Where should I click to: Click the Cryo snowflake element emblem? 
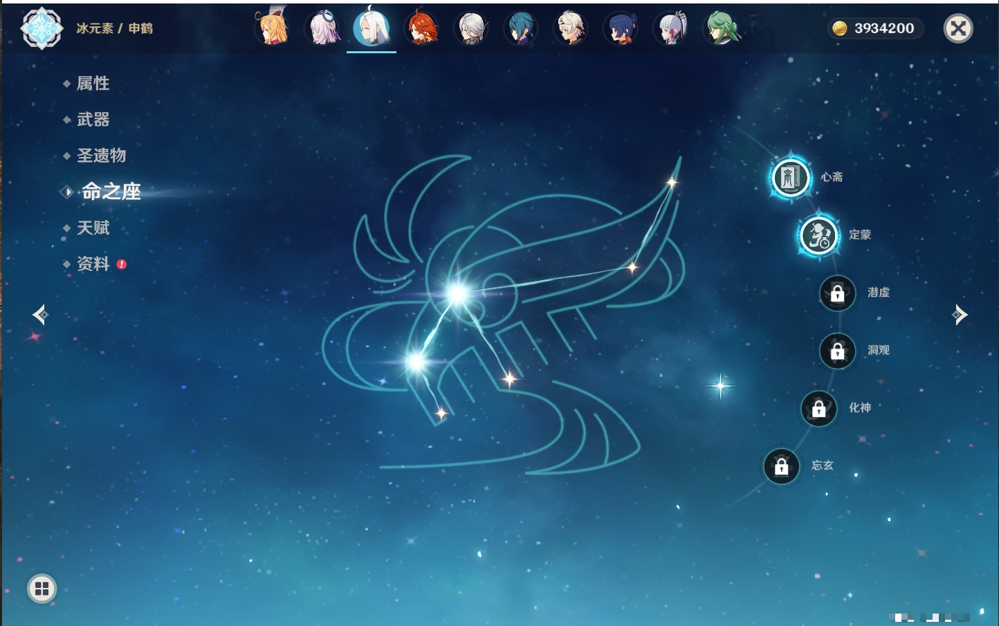pos(42,28)
